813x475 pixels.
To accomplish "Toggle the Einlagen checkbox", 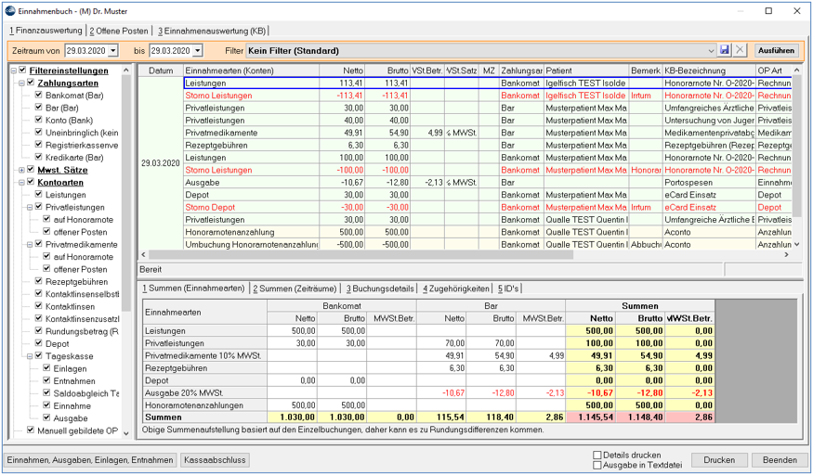I will click(47, 368).
